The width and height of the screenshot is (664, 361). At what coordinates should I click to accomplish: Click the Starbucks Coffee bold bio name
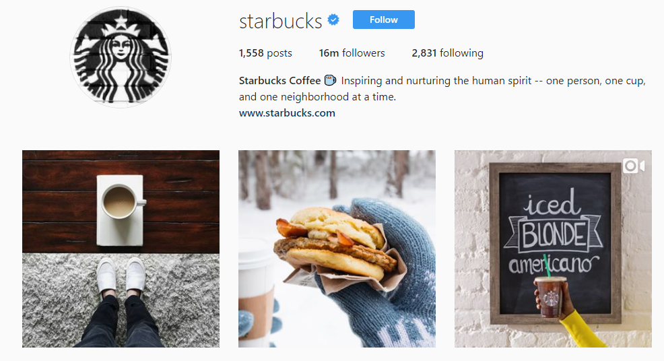tap(280, 81)
